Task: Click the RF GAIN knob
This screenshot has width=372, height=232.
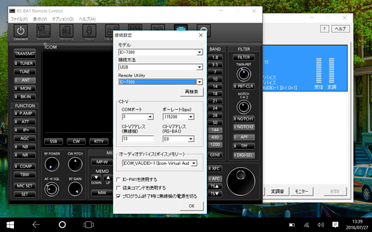Action: click(x=75, y=189)
